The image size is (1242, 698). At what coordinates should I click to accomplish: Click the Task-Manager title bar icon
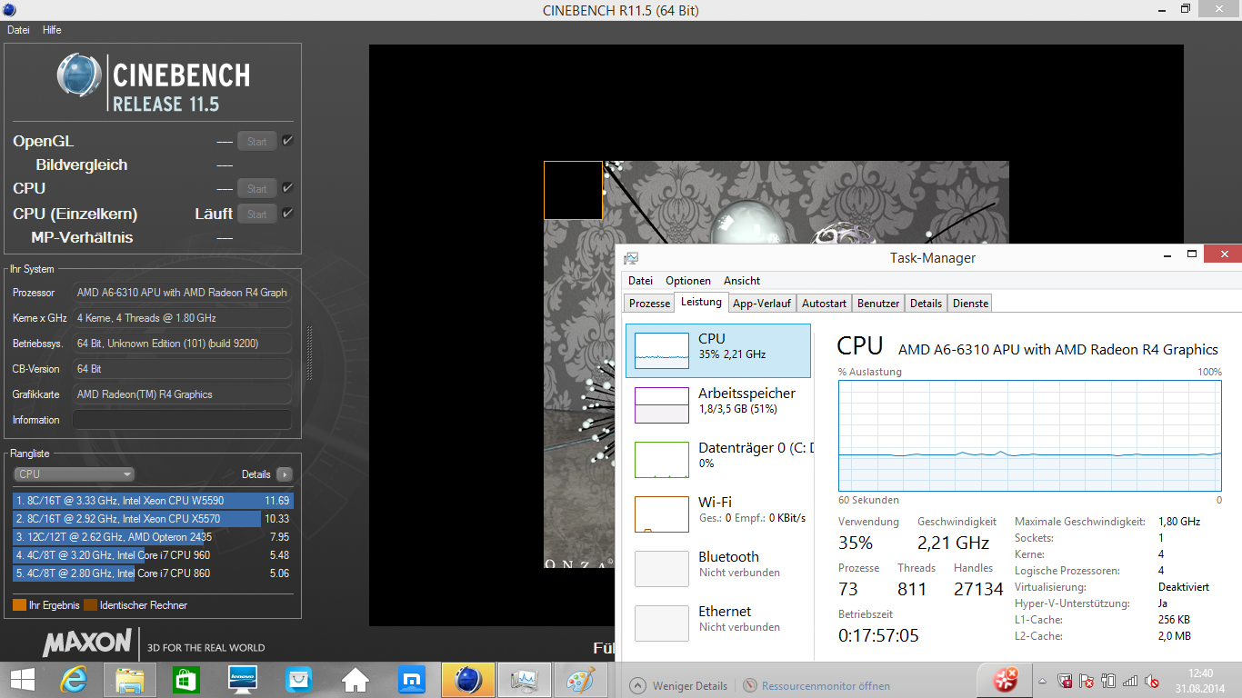coord(631,258)
